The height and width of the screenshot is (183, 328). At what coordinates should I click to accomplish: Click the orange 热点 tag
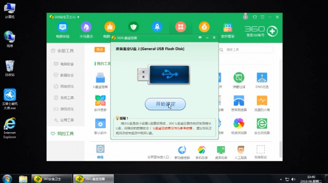pyautogui.click(x=100, y=50)
